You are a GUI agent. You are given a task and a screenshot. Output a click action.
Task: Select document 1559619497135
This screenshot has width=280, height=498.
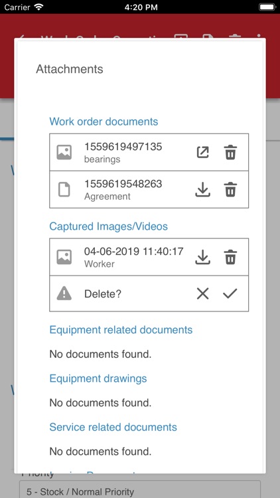pos(123,147)
